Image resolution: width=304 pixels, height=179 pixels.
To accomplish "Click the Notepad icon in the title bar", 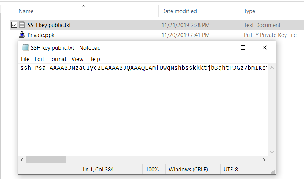I will pyautogui.click(x=25, y=48).
